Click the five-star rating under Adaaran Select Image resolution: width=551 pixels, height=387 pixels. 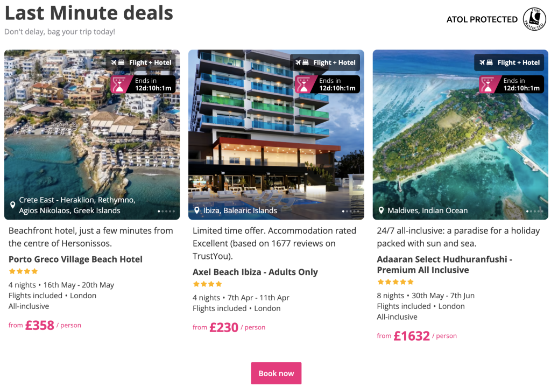point(395,282)
